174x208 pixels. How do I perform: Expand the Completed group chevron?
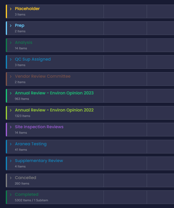[11, 195]
